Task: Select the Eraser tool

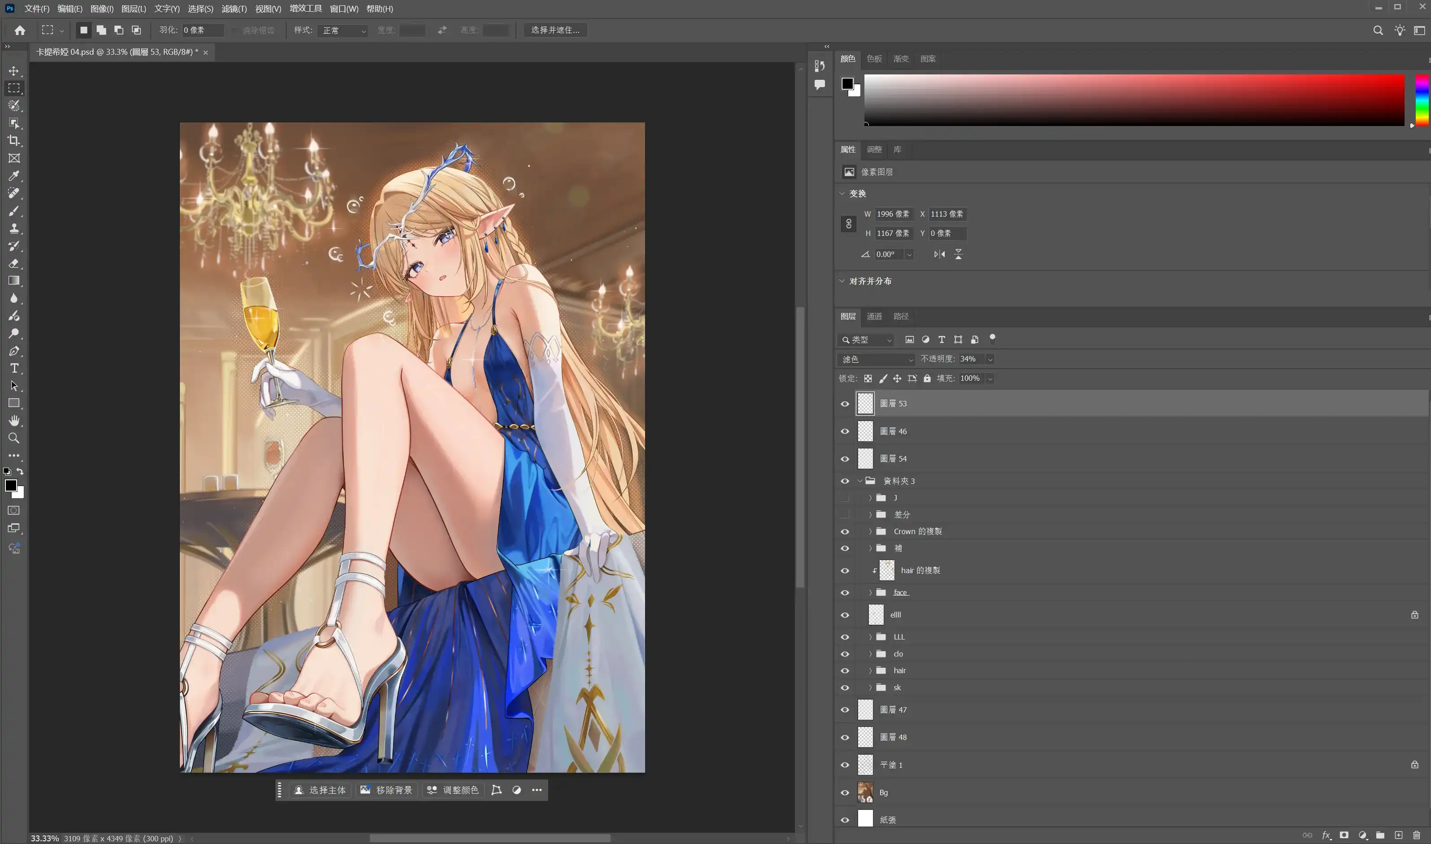Action: point(13,263)
